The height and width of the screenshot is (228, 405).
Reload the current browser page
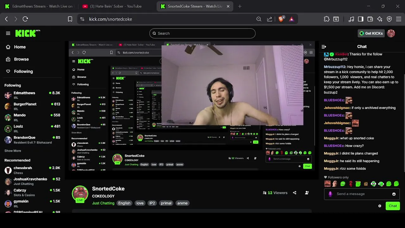tap(25, 19)
